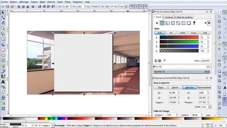Switch color mode to Roue
Image resolution: width=227 pixels, height=128 pixels.
(x=194, y=33)
